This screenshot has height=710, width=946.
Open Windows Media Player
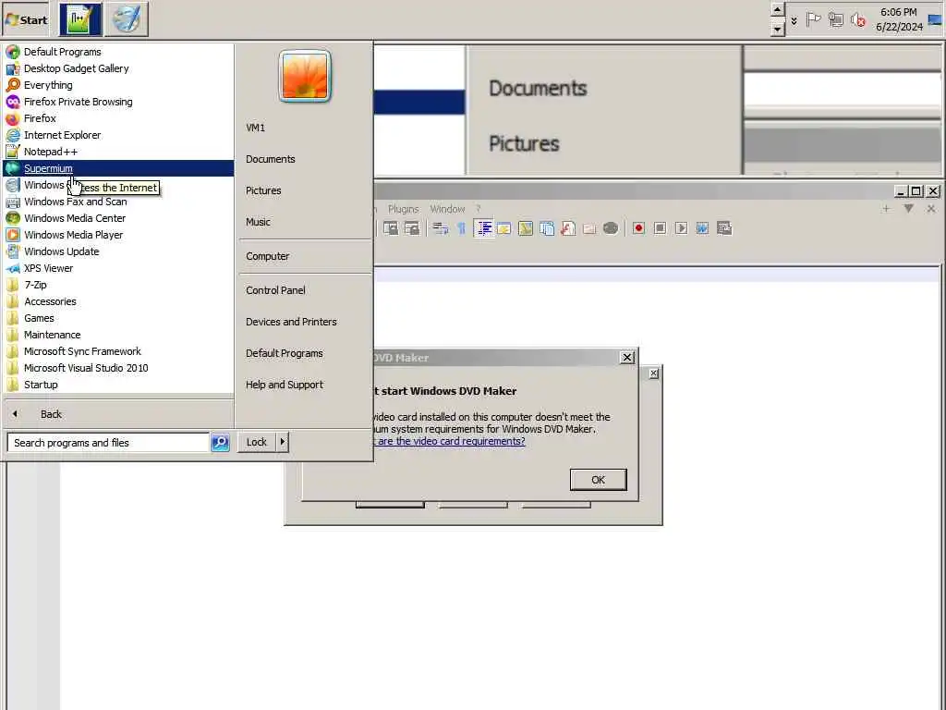(x=73, y=235)
